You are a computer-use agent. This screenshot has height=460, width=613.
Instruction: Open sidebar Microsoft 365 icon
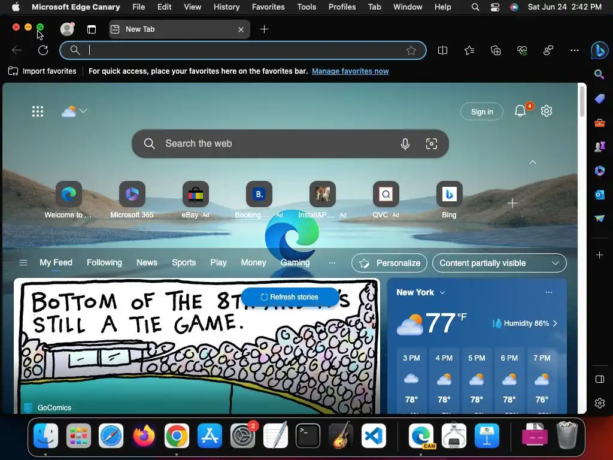(x=599, y=171)
